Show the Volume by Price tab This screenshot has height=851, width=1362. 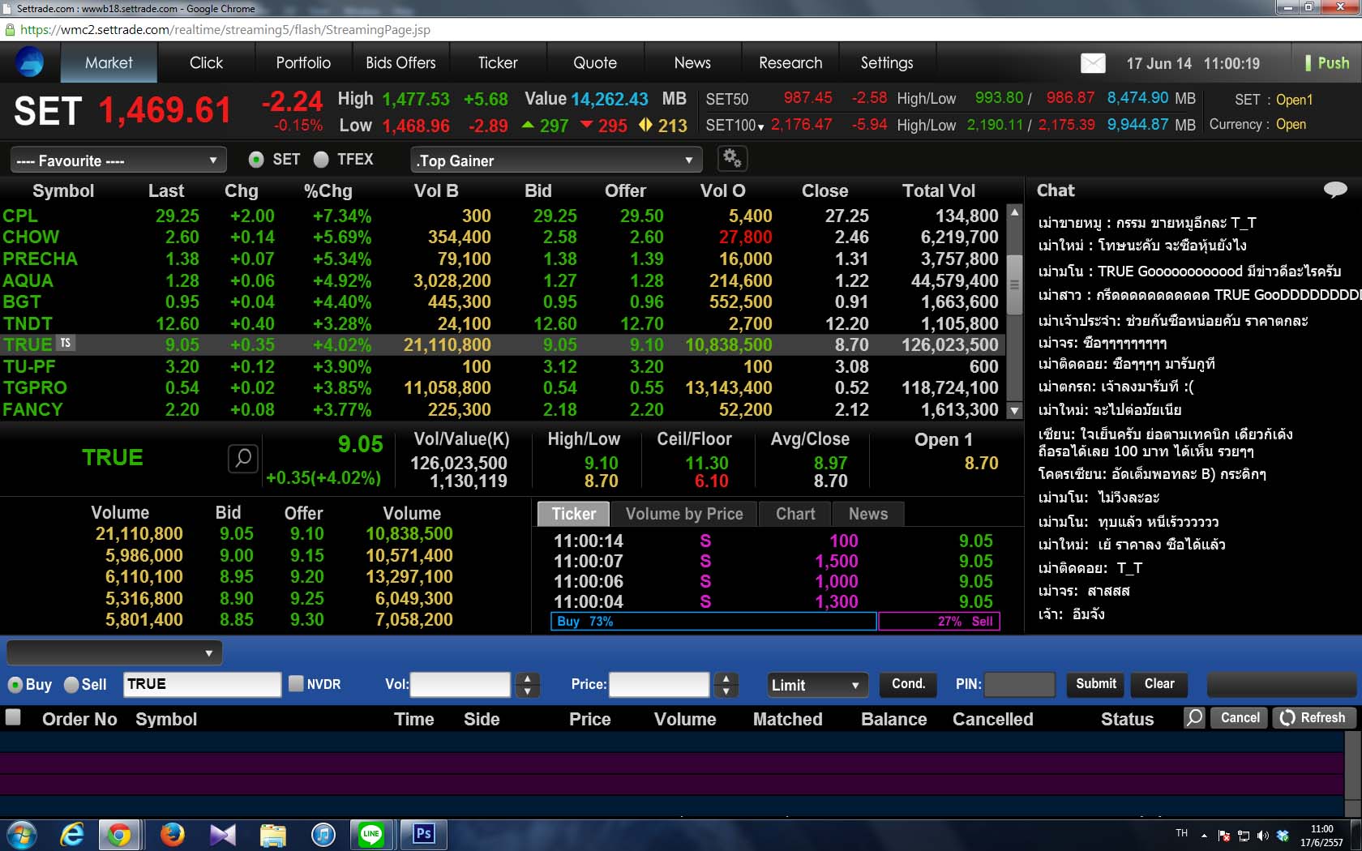[x=684, y=514]
